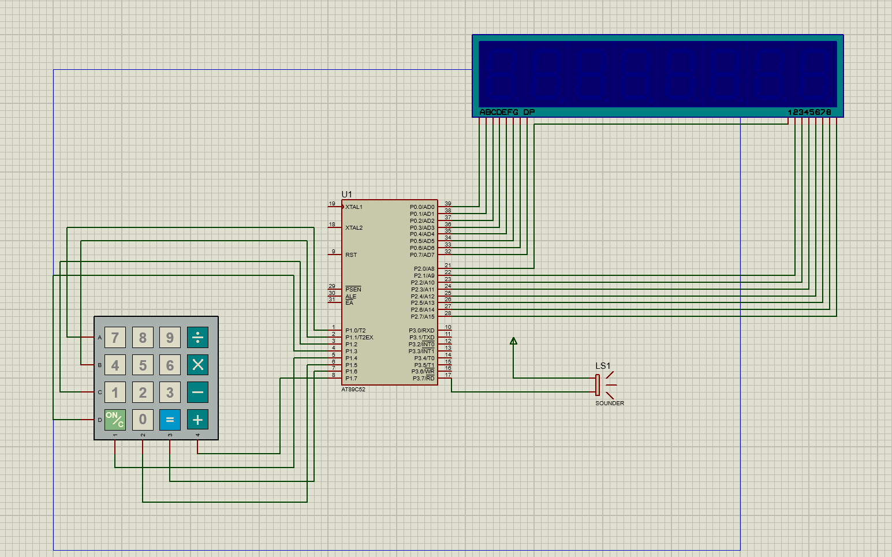Click keypad key 2

[143, 392]
